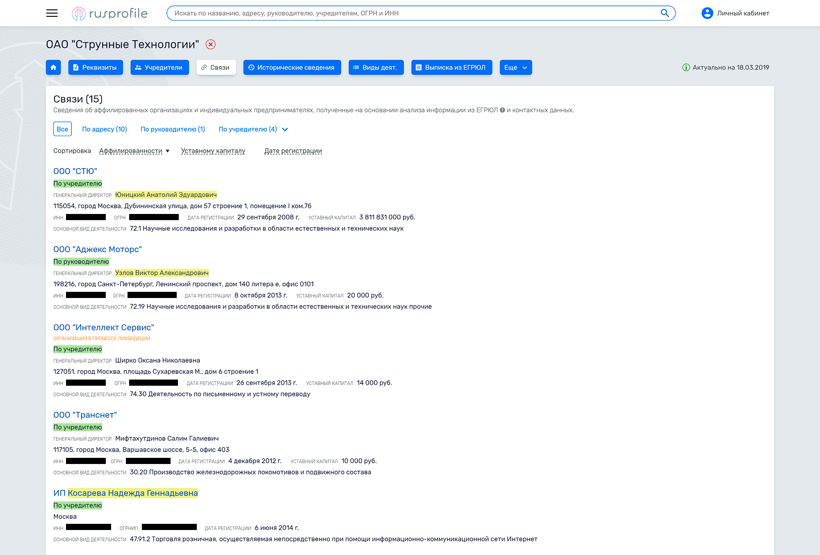The height and width of the screenshot is (555, 820).
Task: Open the ООО "Интеллект Сервис" link
Action: (104, 328)
